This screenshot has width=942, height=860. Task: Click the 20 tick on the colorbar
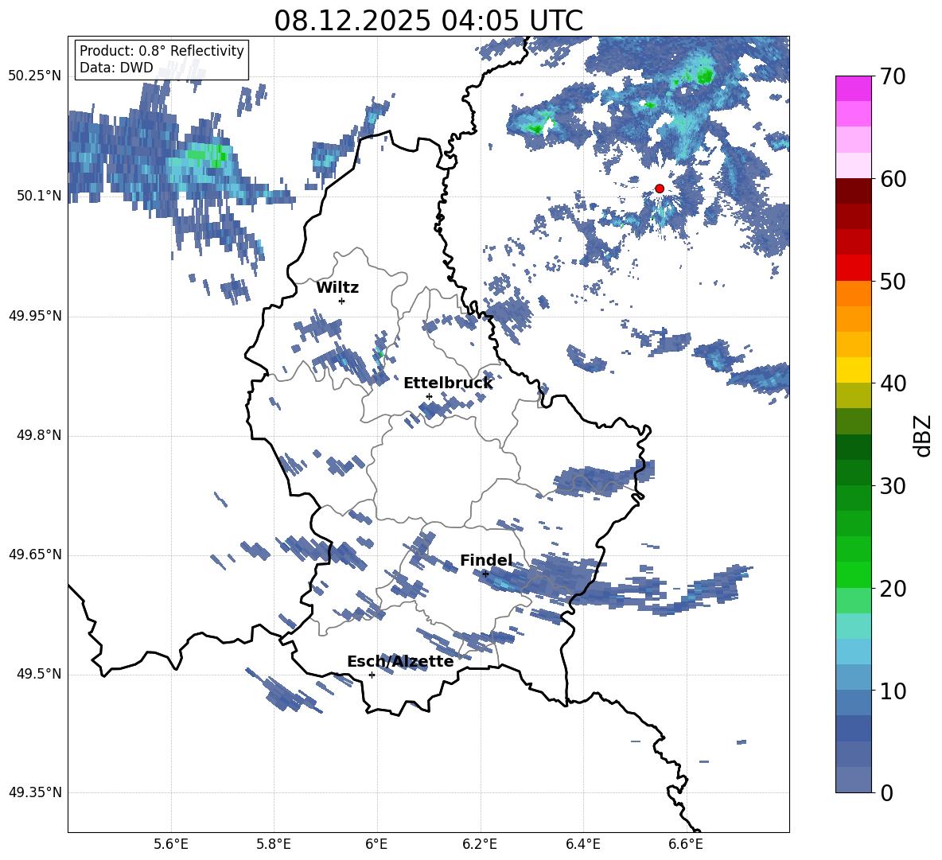[893, 588]
